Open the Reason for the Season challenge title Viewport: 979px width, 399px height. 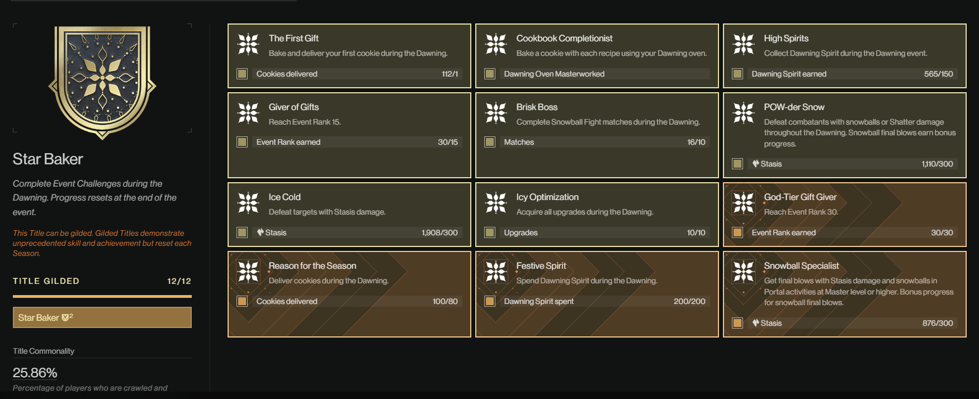click(312, 265)
